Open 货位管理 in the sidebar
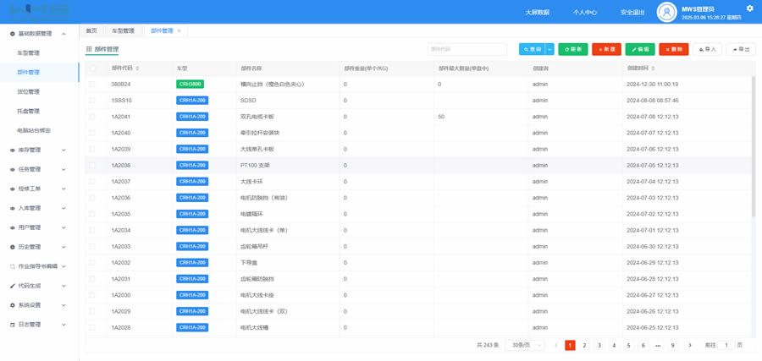This screenshot has height=361, width=762. pyautogui.click(x=28, y=91)
